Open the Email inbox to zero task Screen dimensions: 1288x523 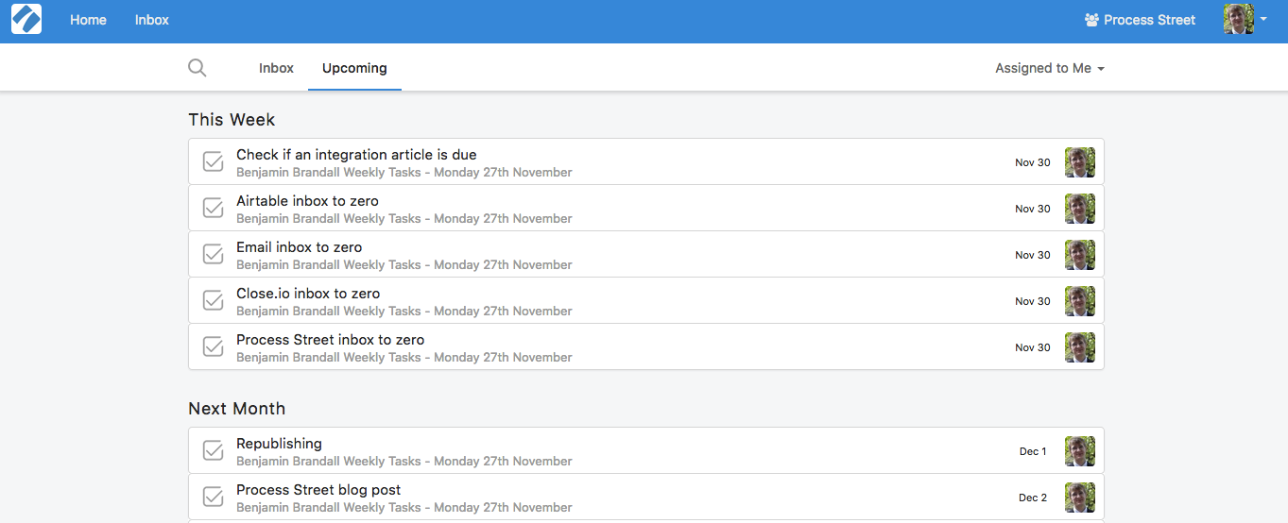(x=646, y=255)
